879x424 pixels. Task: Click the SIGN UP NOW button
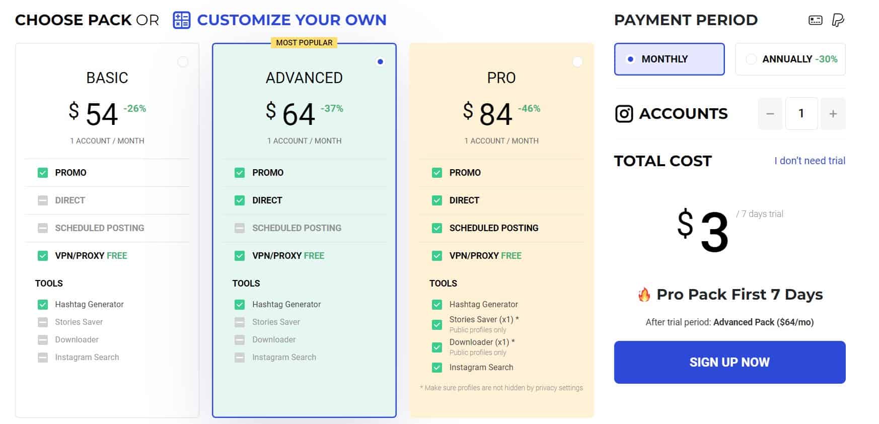[729, 362]
